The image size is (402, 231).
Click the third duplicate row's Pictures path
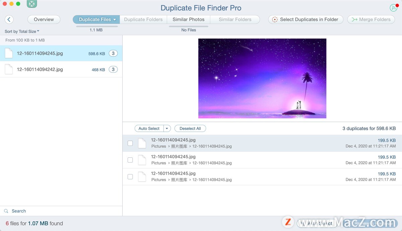[192, 180]
